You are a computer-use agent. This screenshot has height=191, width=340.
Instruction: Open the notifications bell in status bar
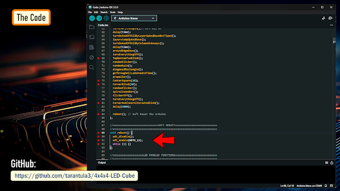(x=326, y=186)
